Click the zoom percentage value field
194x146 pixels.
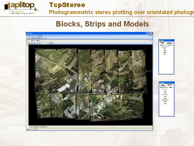pyautogui.click(x=44, y=43)
